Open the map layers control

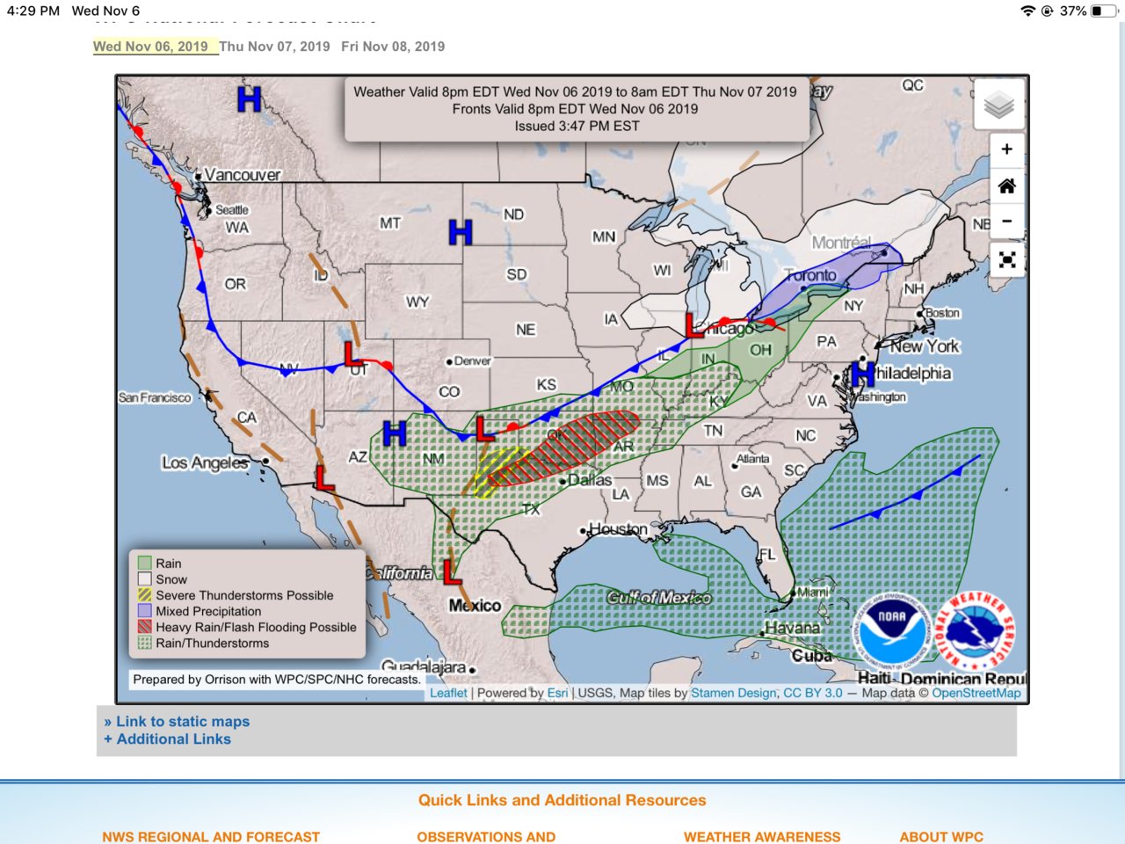coord(999,106)
